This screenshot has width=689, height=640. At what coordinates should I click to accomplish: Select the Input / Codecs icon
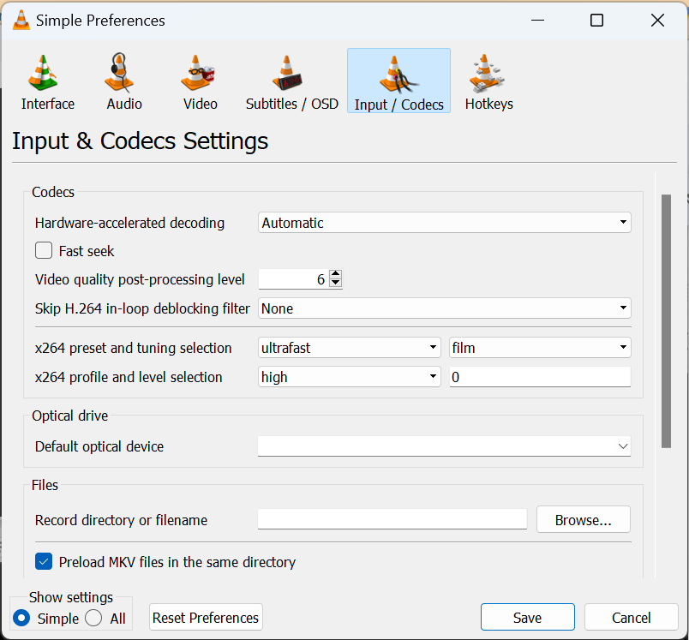[398, 81]
